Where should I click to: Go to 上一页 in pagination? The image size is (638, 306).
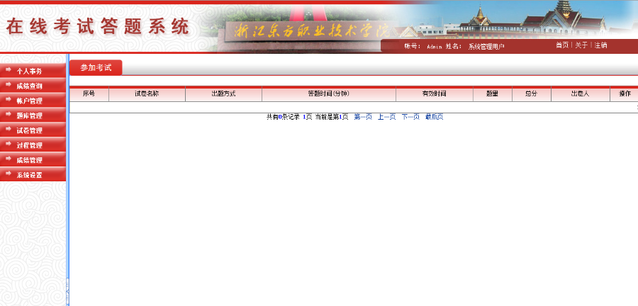coord(387,117)
